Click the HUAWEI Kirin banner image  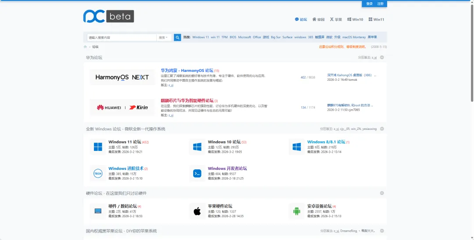click(122, 107)
